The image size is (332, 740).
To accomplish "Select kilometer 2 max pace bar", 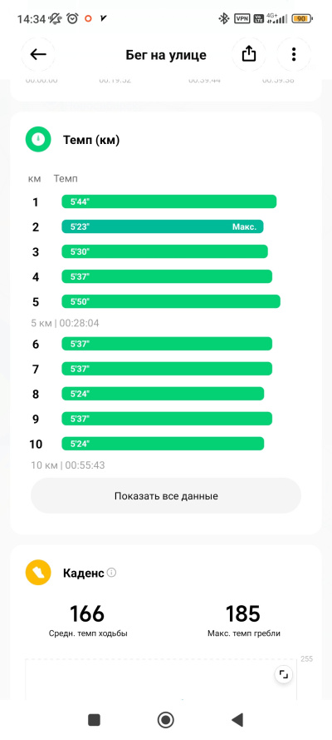I will pos(162,227).
